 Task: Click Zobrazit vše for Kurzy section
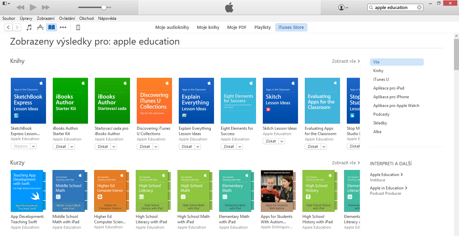346,163
